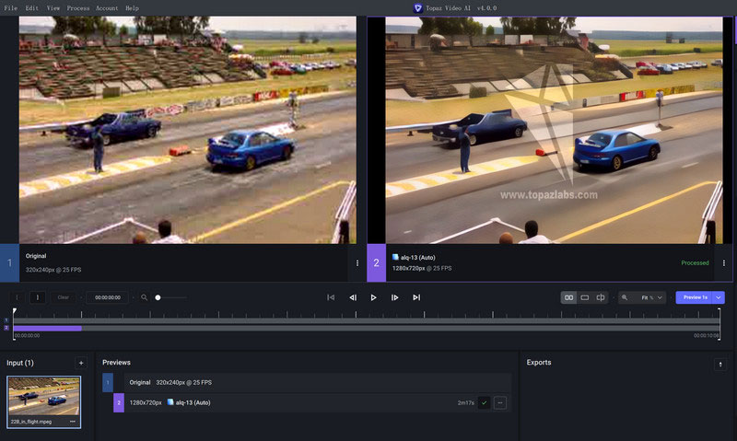This screenshot has width=737, height=441.
Task: Expand the Preview 1s options arrow
Action: click(x=719, y=297)
